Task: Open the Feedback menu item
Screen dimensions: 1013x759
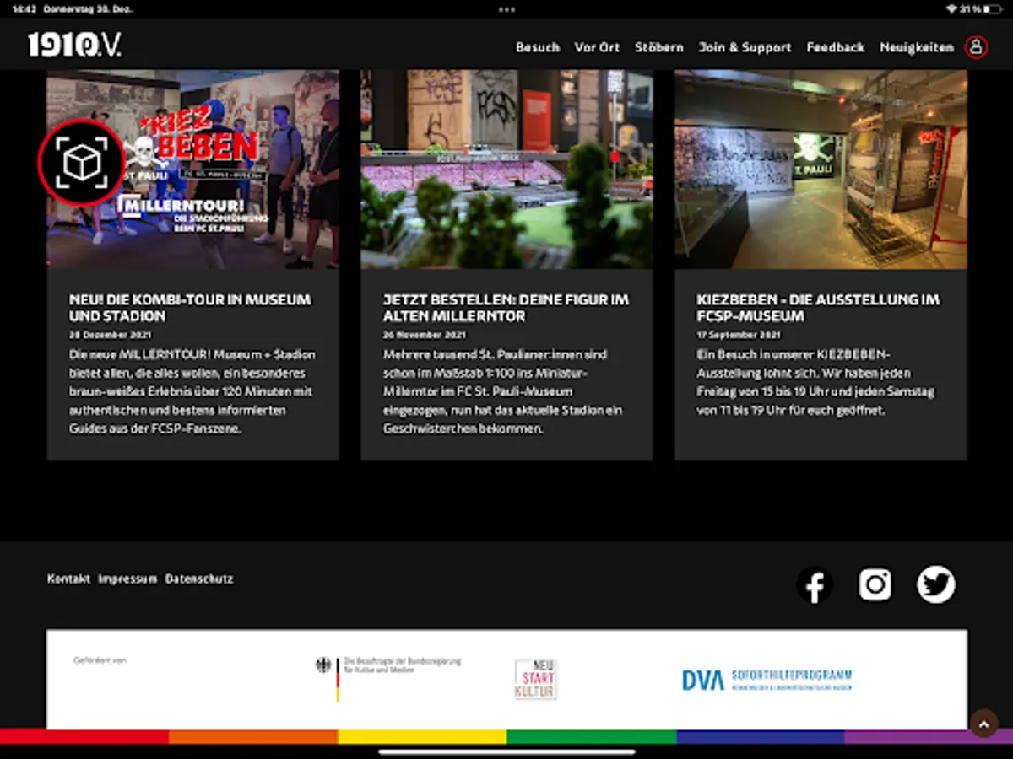Action: click(836, 47)
